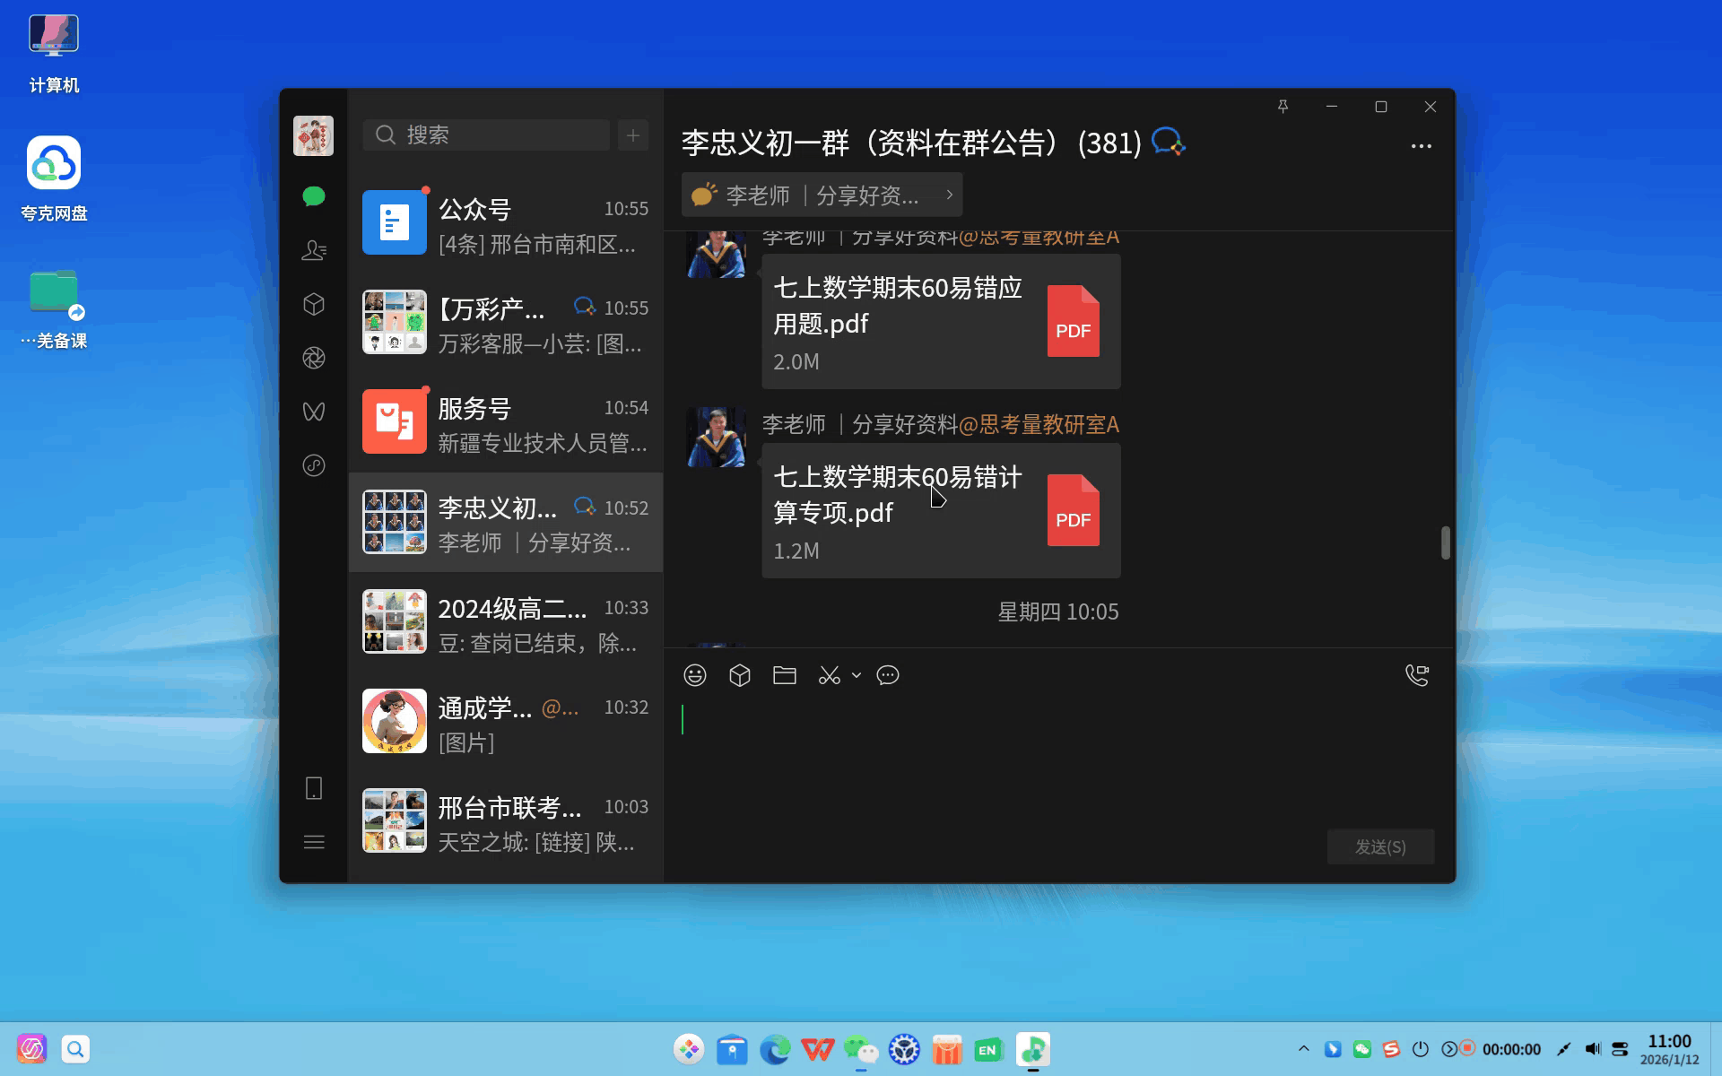1722x1076 pixels.
Task: Open Video Channels from the sidebar
Action: [x=313, y=411]
